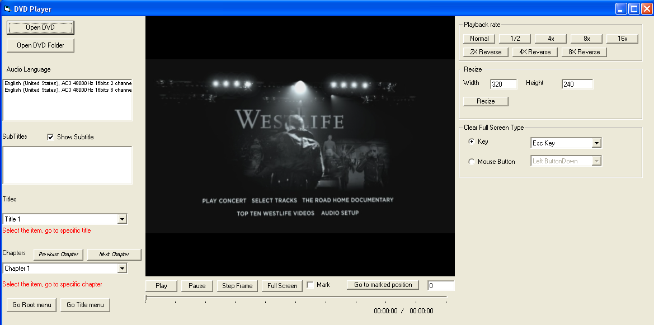Image resolution: width=654 pixels, height=325 pixels.
Task: Pause the DVD playback
Action: 197,286
